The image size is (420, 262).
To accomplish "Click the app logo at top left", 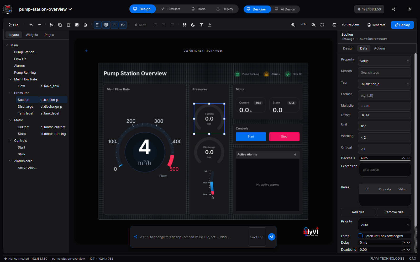I will coord(8,9).
